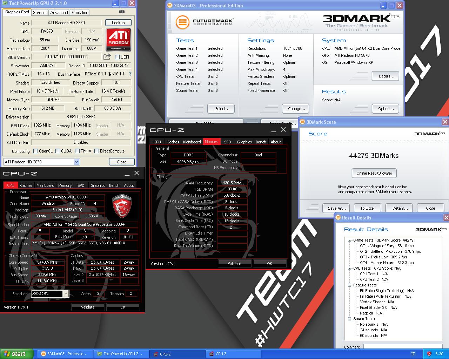Viewport: 449px width, 359px height.
Task: Collapse the Feature Tests tree node
Action: (x=350, y=285)
